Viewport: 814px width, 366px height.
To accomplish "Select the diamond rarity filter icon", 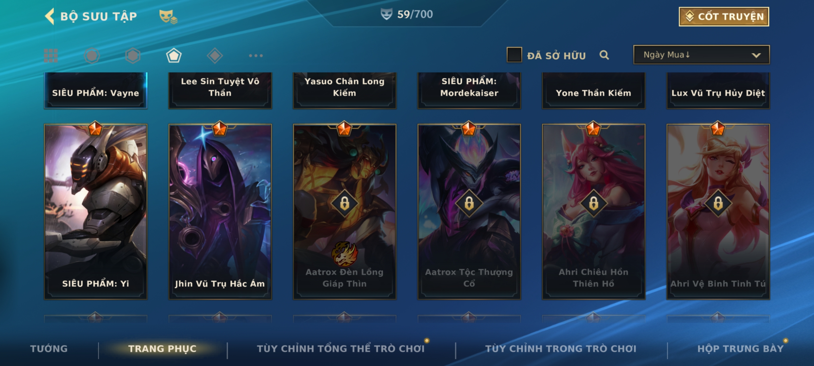I will (x=215, y=56).
